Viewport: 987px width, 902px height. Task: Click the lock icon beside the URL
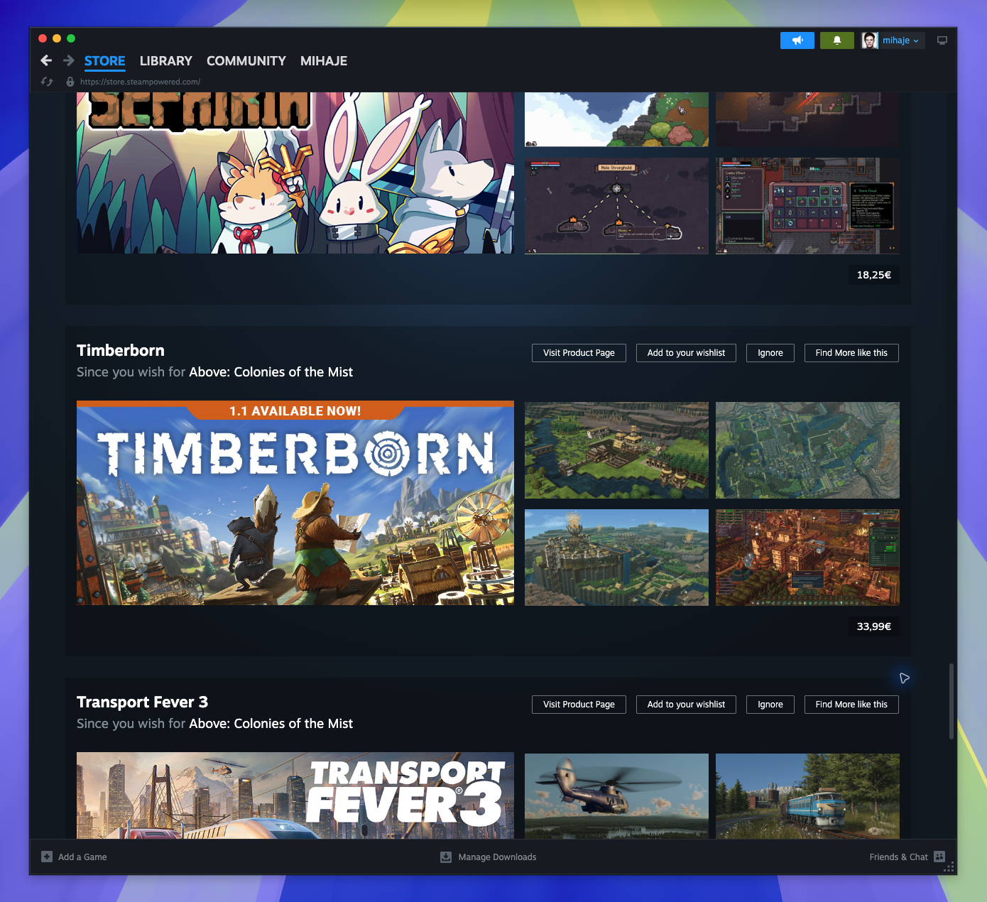point(70,82)
